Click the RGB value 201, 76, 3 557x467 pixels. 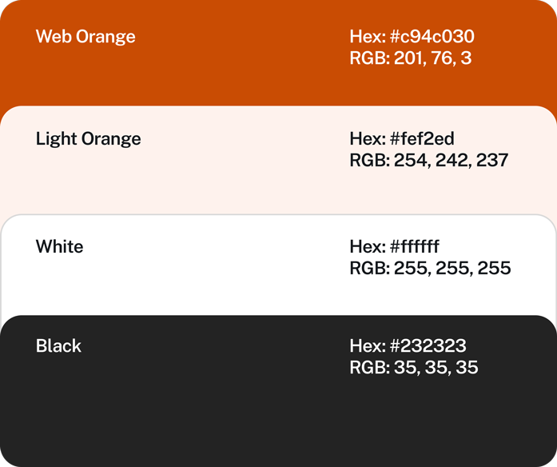point(432,58)
